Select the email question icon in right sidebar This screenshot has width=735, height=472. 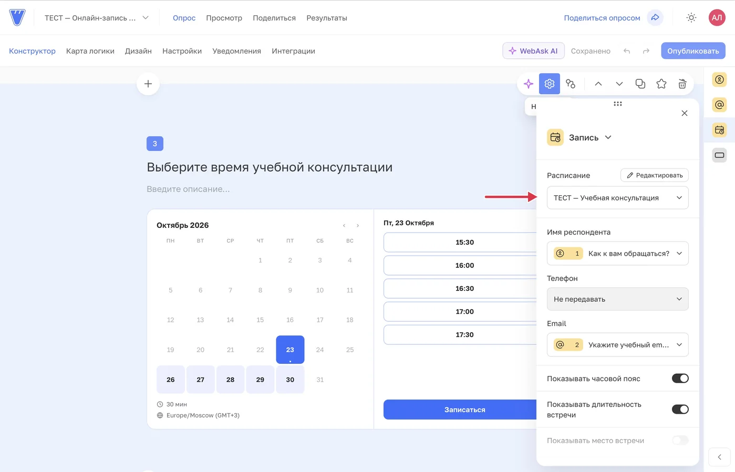pyautogui.click(x=720, y=104)
